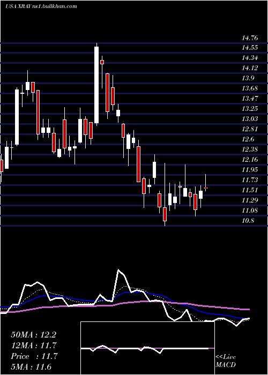Click the 13.47 price axis label
The image size is (268, 375).
(250, 99)
